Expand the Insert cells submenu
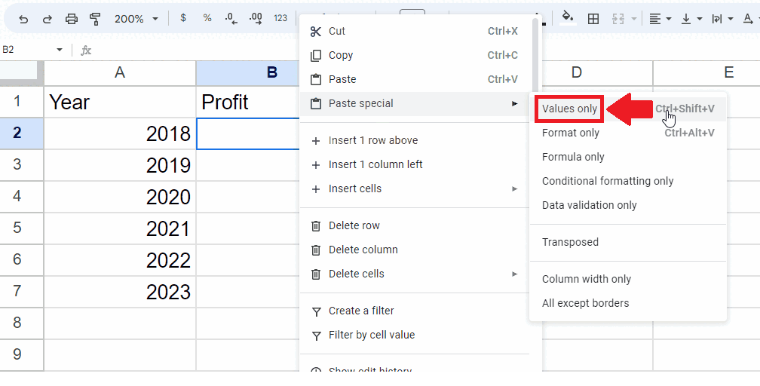The image size is (760, 386). click(415, 188)
